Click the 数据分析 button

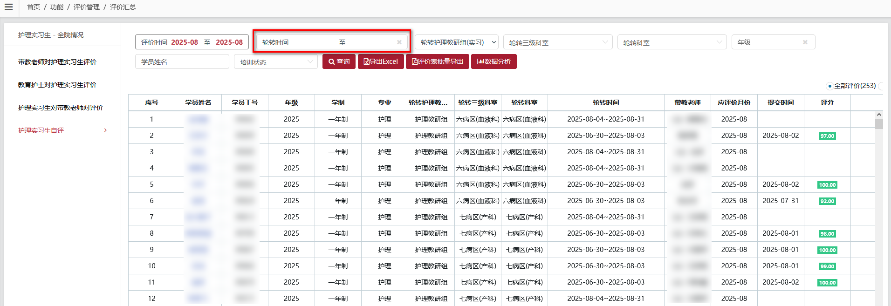pos(494,61)
